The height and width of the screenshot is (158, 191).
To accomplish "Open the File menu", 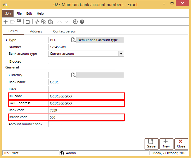I will 19,13.
